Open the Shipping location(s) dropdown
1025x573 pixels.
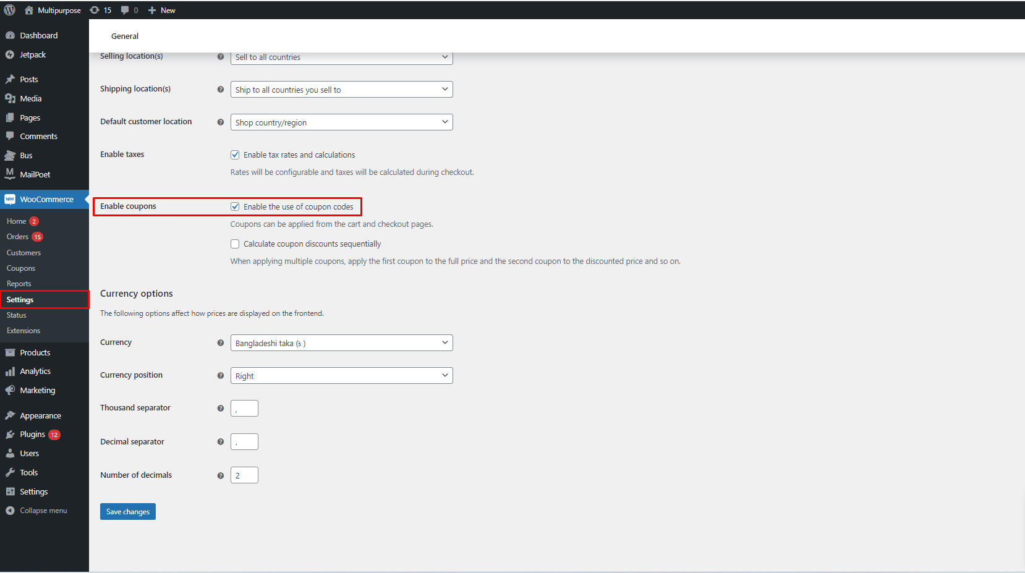pyautogui.click(x=341, y=89)
